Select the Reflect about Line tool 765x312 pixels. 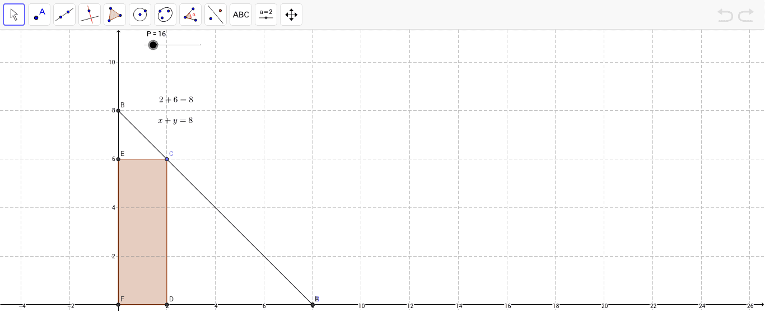pyautogui.click(x=216, y=15)
